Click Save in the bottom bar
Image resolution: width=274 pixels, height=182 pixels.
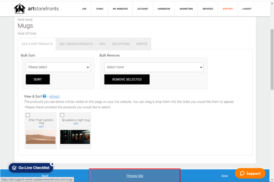(224, 176)
